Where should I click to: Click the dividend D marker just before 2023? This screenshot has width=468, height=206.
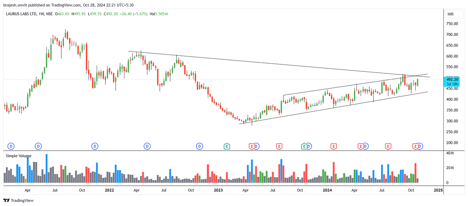point(199,146)
